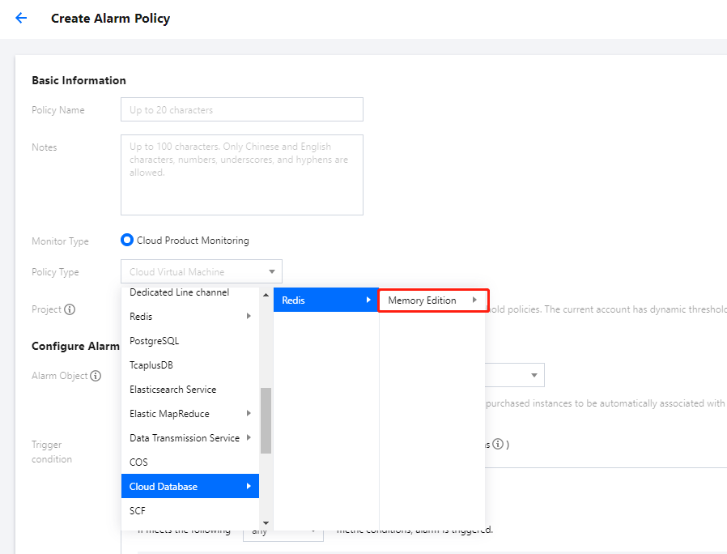
Task: Expand the Elastic MapReduce submenu
Action: pyautogui.click(x=190, y=414)
